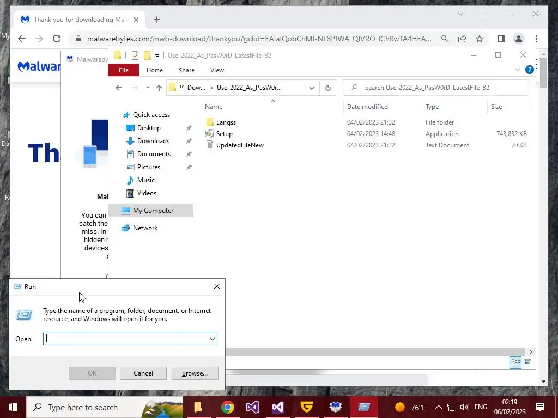
Task: Select the UpdatedFileNew text document
Action: click(240, 145)
